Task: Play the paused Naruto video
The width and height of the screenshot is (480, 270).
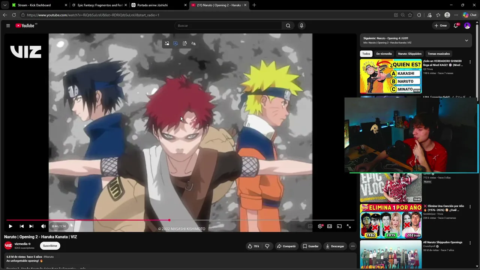Action: point(10,226)
